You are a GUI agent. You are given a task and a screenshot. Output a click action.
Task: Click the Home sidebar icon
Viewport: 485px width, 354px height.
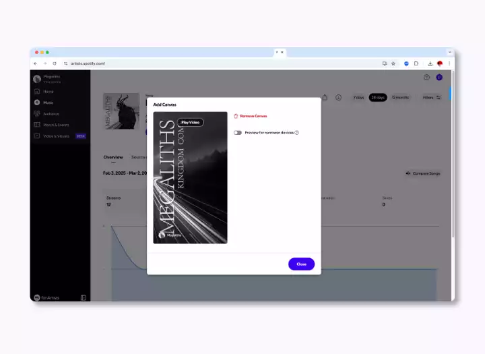(37, 91)
